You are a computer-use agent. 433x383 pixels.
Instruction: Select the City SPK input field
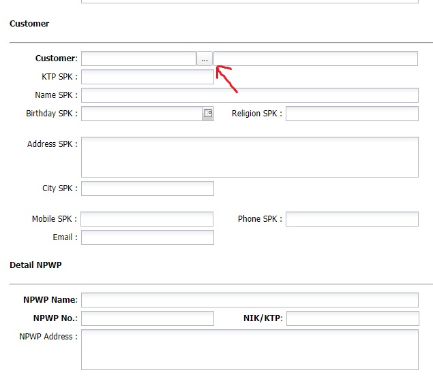(x=147, y=188)
